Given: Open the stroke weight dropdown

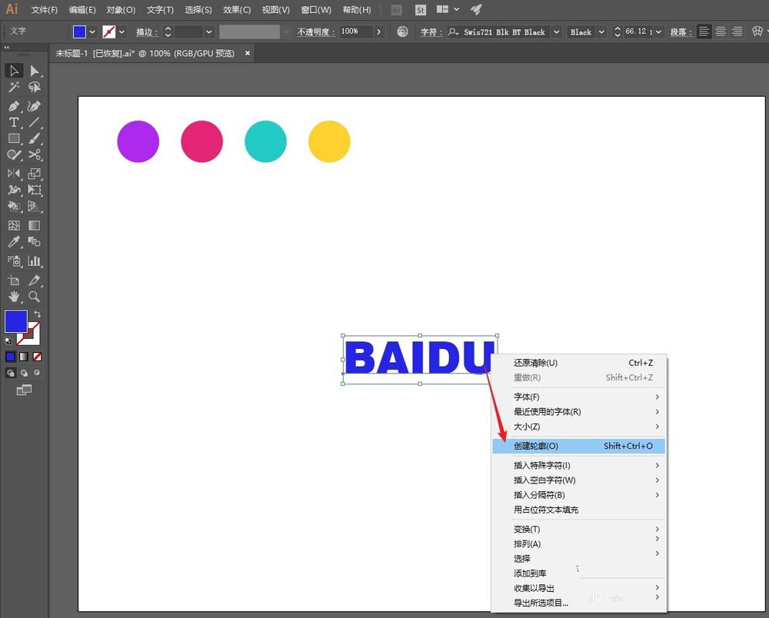Looking at the screenshot, I should point(209,32).
